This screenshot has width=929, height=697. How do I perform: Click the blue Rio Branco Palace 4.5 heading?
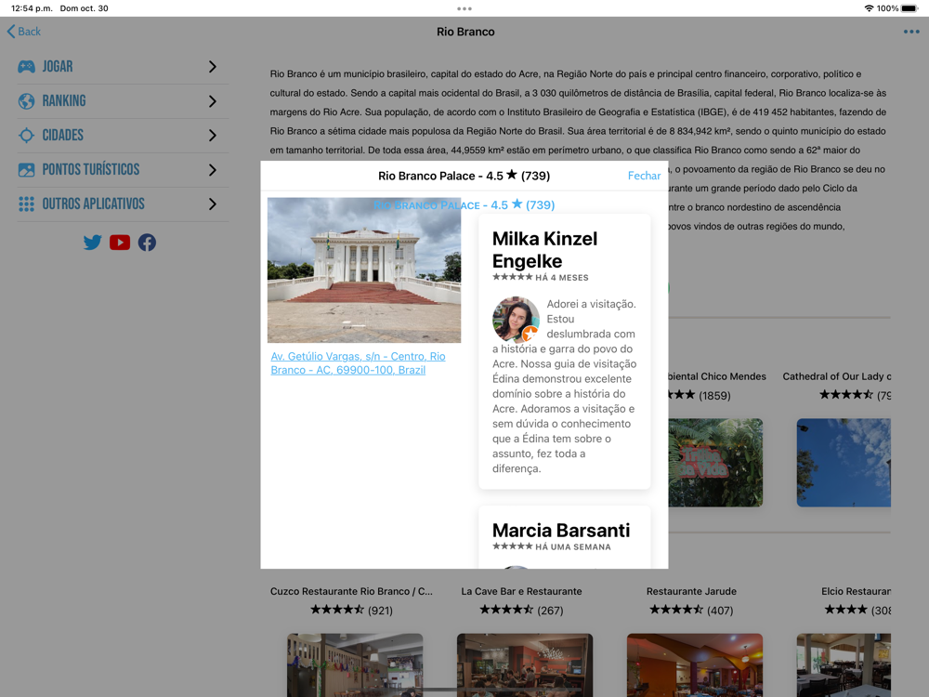click(464, 205)
